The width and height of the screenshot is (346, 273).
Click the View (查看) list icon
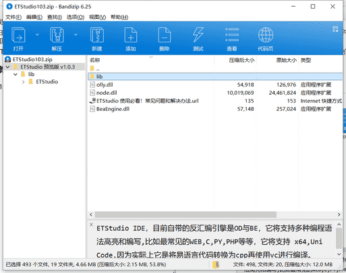[232, 35]
